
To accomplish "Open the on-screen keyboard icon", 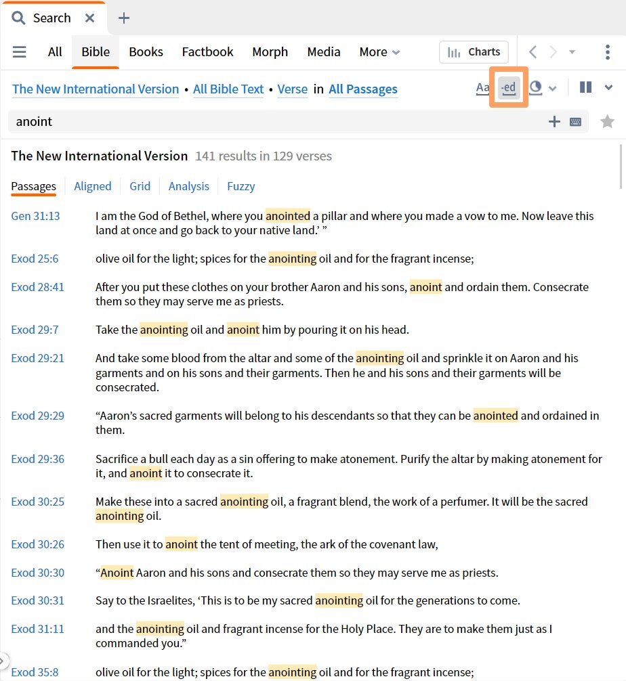I will [575, 122].
